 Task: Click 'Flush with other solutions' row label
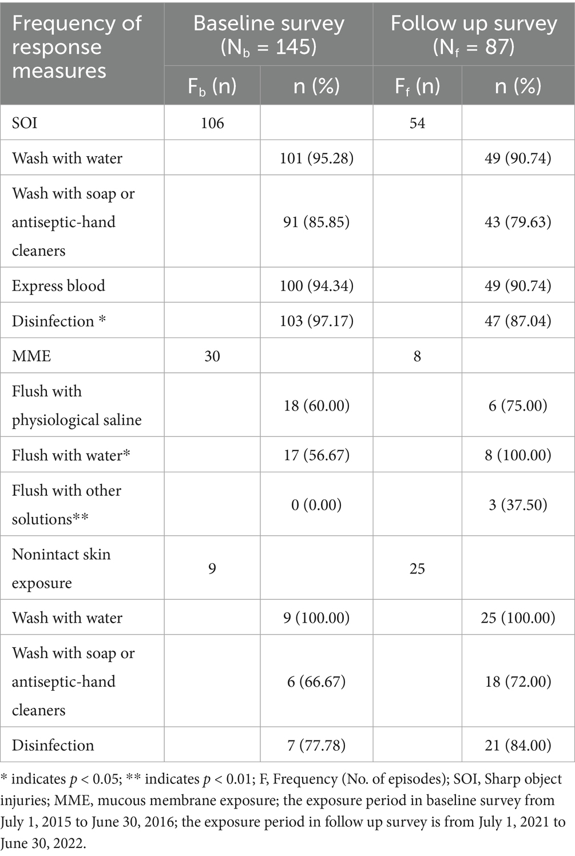point(66,504)
